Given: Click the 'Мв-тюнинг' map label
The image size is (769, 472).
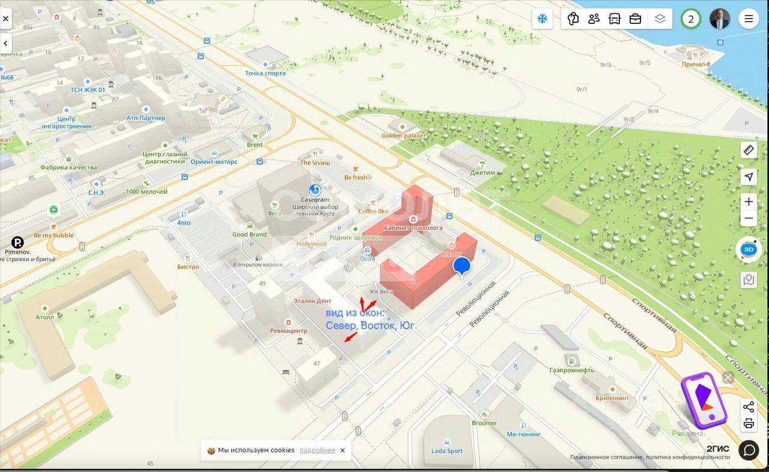Looking at the screenshot, I should [x=523, y=434].
